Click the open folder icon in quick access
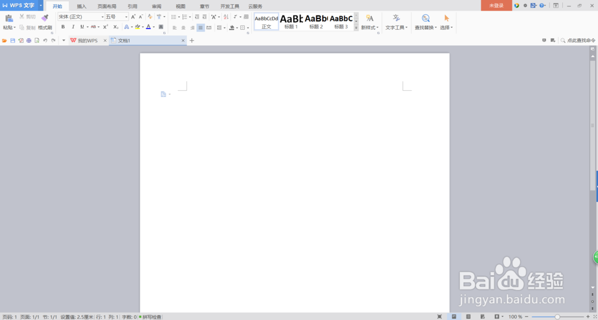This screenshot has width=598, height=320. pos(5,41)
